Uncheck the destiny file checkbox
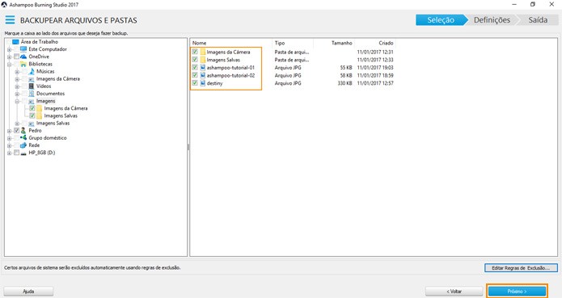 pyautogui.click(x=195, y=83)
